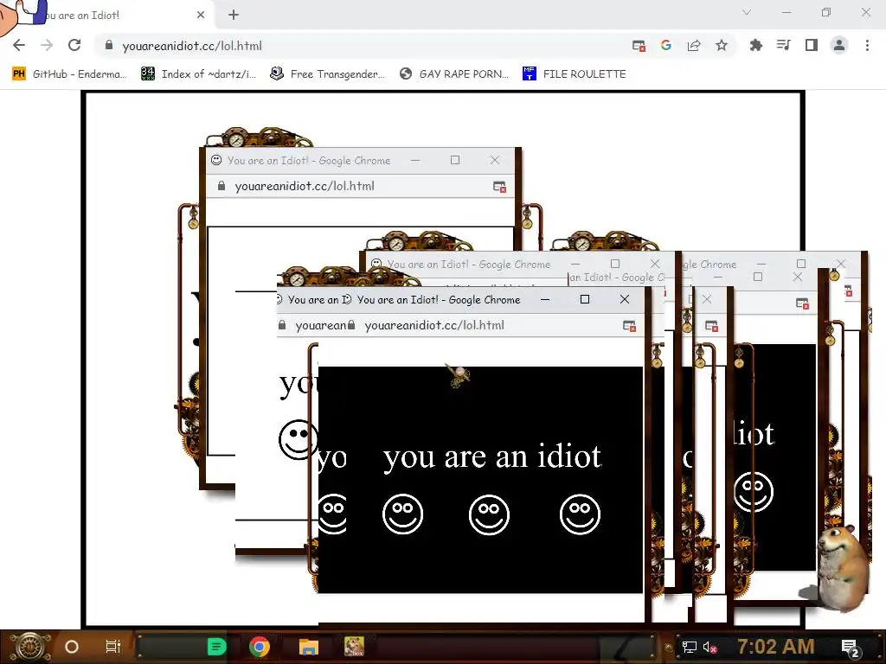Expand the tab search chevron
The height and width of the screenshot is (664, 886).
click(x=747, y=12)
